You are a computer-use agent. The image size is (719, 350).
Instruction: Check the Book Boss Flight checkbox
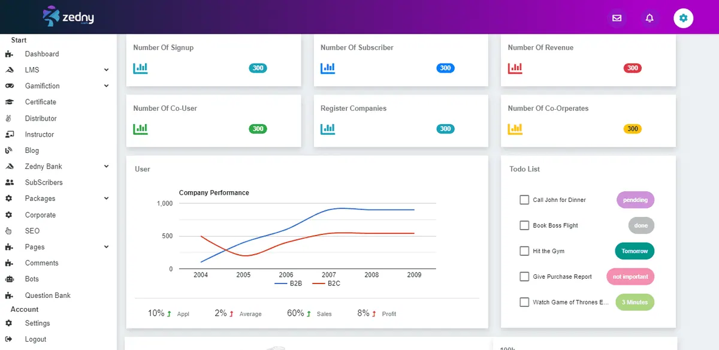click(x=524, y=225)
